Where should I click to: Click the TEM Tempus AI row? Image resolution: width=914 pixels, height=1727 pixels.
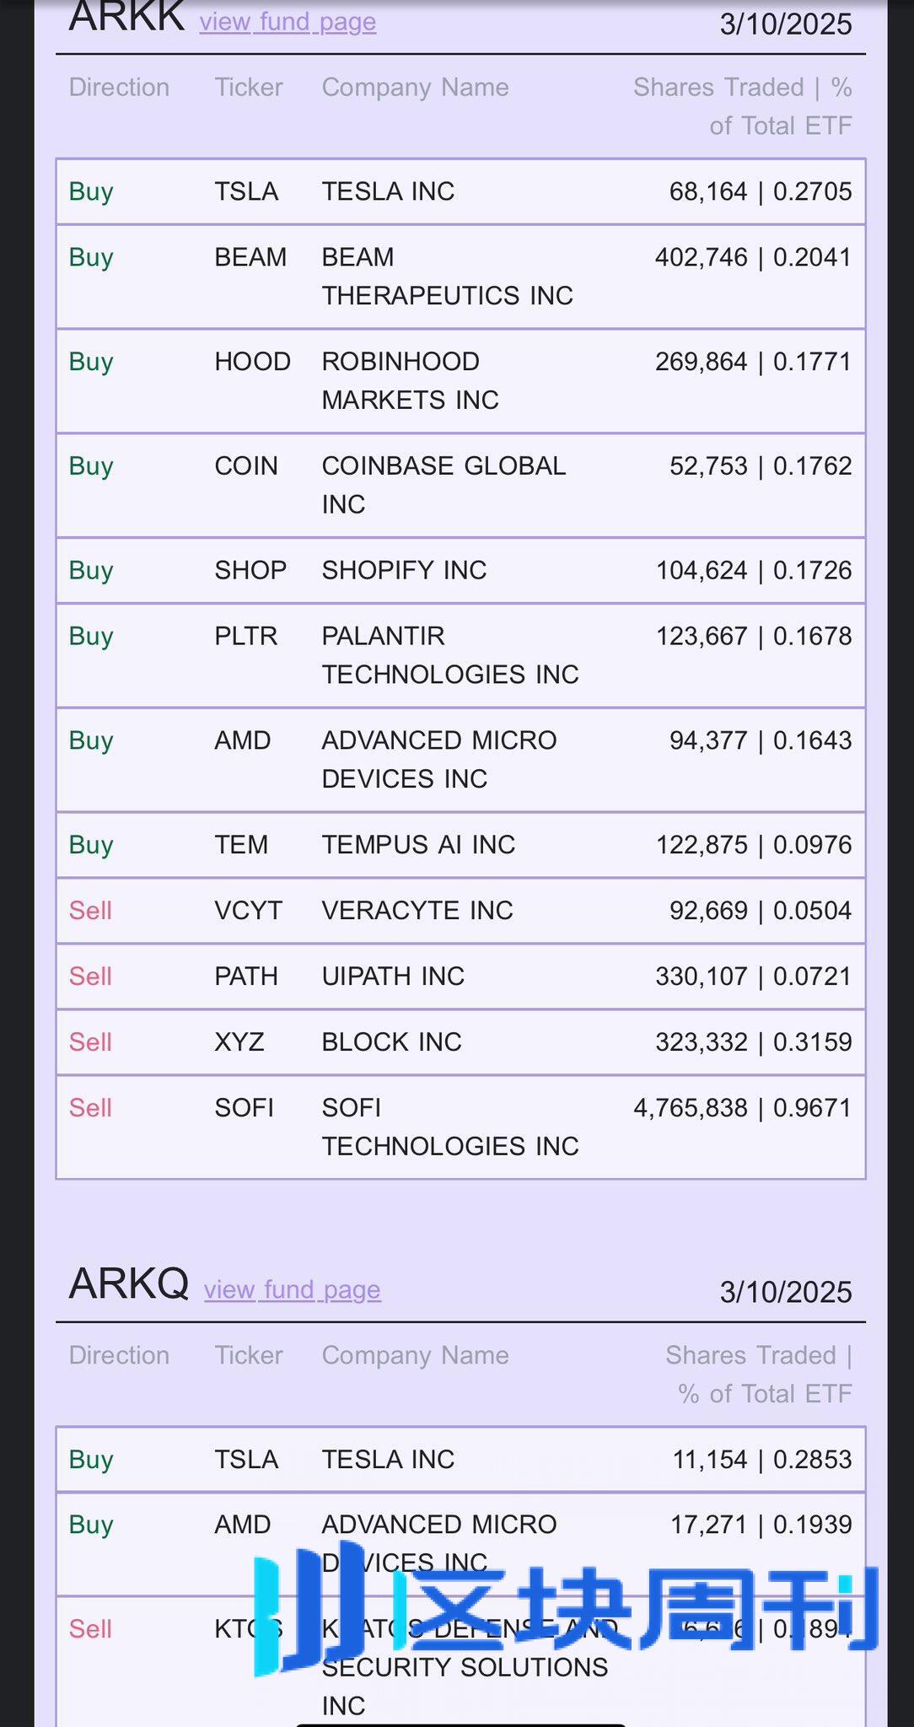460,845
